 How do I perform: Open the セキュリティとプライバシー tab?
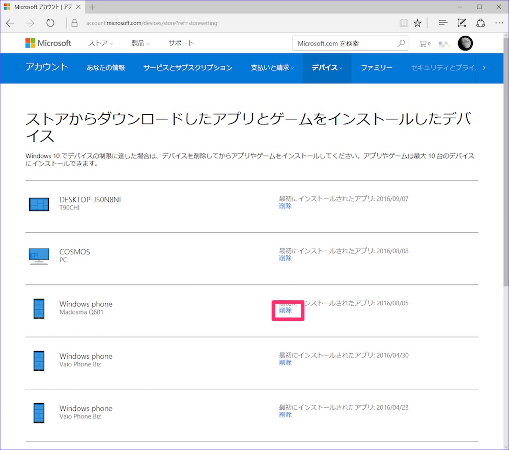443,68
